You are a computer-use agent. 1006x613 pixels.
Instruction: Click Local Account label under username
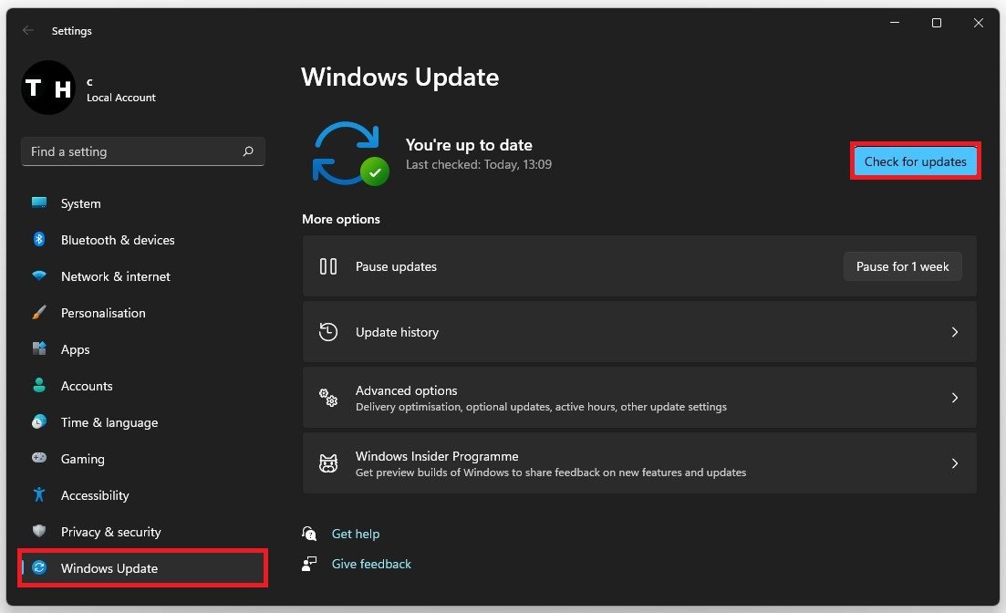[x=121, y=98]
